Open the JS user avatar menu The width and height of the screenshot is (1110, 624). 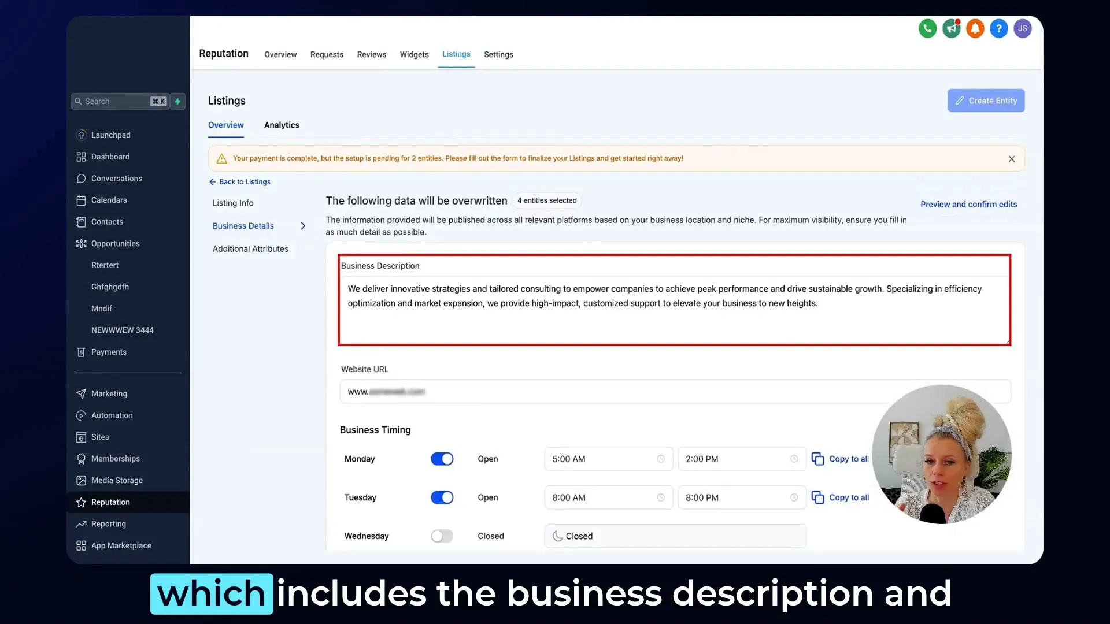coord(1022,28)
